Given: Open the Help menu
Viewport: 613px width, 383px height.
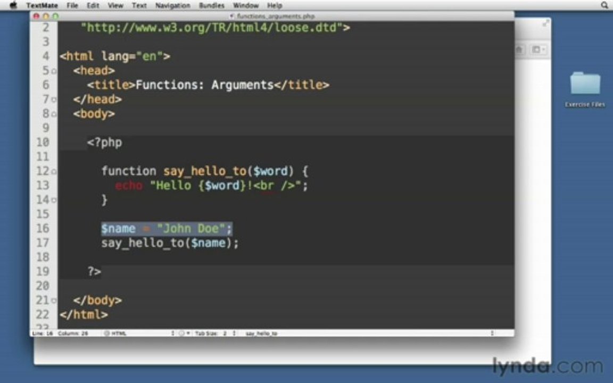Looking at the screenshot, I should [275, 5].
